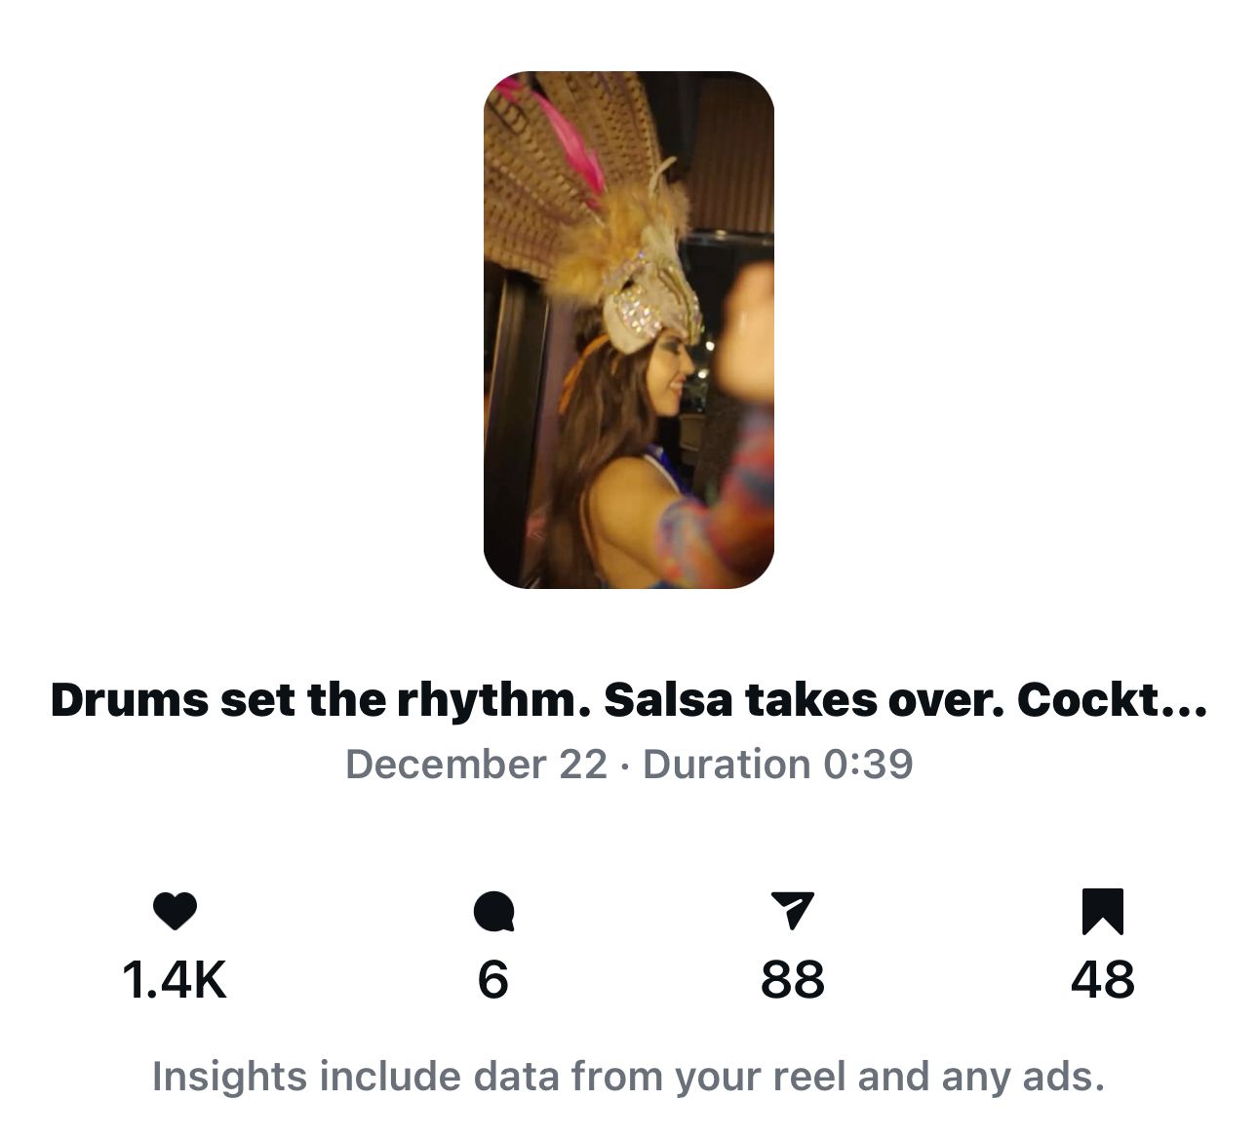Tap the heart likes icon
This screenshot has height=1140, width=1258.
click(x=175, y=911)
